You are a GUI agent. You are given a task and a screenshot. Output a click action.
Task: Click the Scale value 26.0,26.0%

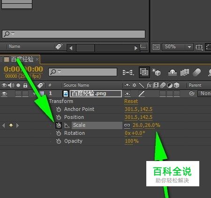[146, 125]
